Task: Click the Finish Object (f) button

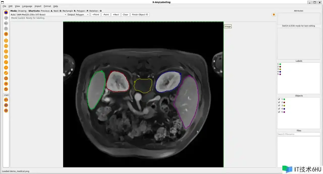Action: tap(140, 15)
